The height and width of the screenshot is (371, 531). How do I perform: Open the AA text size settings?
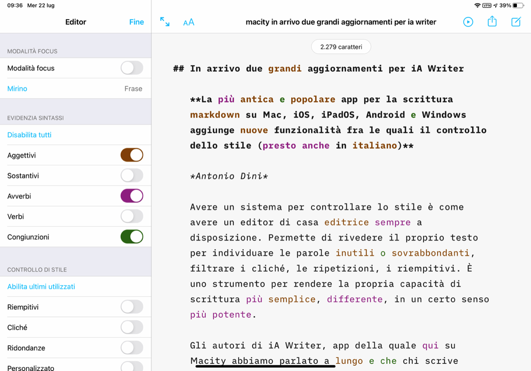click(x=189, y=22)
